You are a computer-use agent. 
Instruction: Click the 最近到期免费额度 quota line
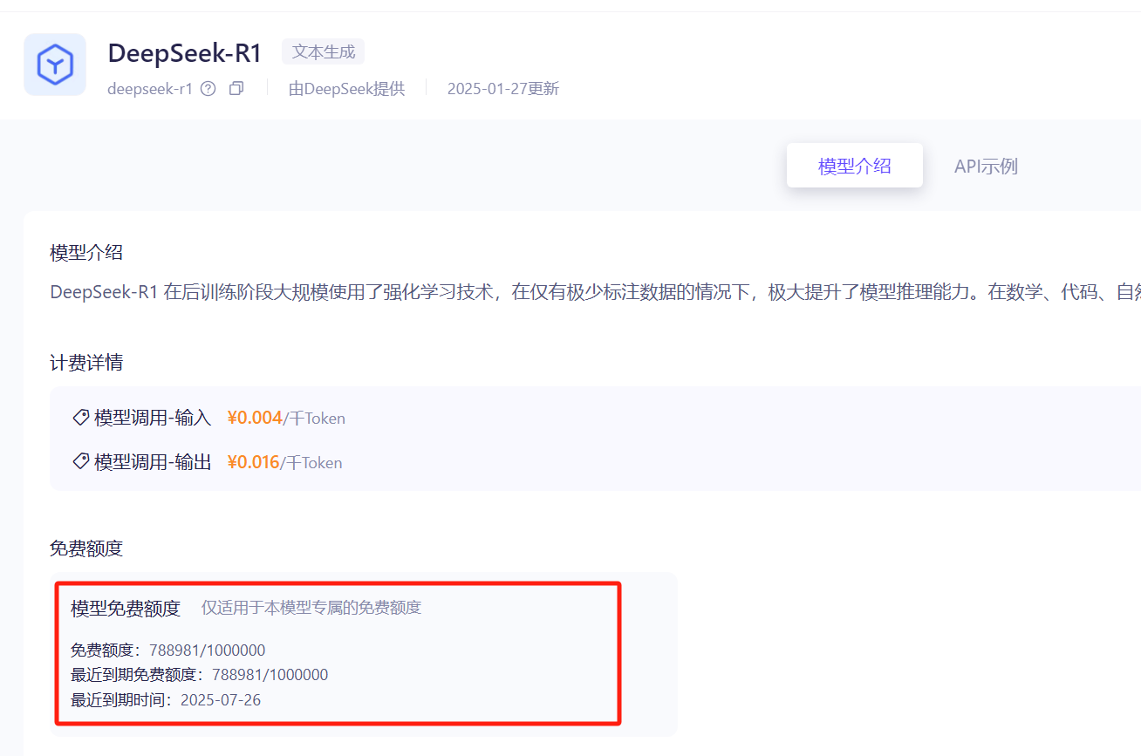click(x=200, y=675)
